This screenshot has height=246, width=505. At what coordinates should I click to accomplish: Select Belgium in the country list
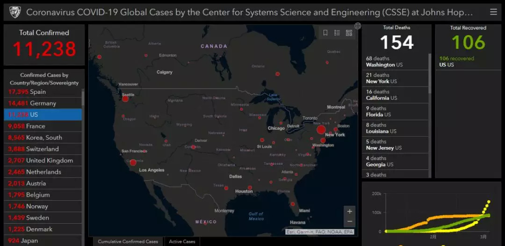coord(43,195)
